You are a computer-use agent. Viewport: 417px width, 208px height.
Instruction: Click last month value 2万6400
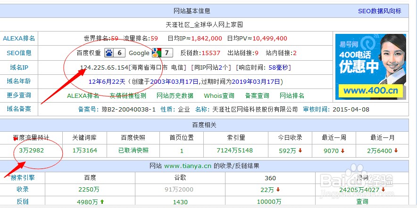coord(380,151)
